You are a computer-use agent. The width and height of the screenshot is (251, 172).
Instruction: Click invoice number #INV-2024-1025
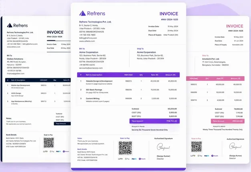pos(169,20)
